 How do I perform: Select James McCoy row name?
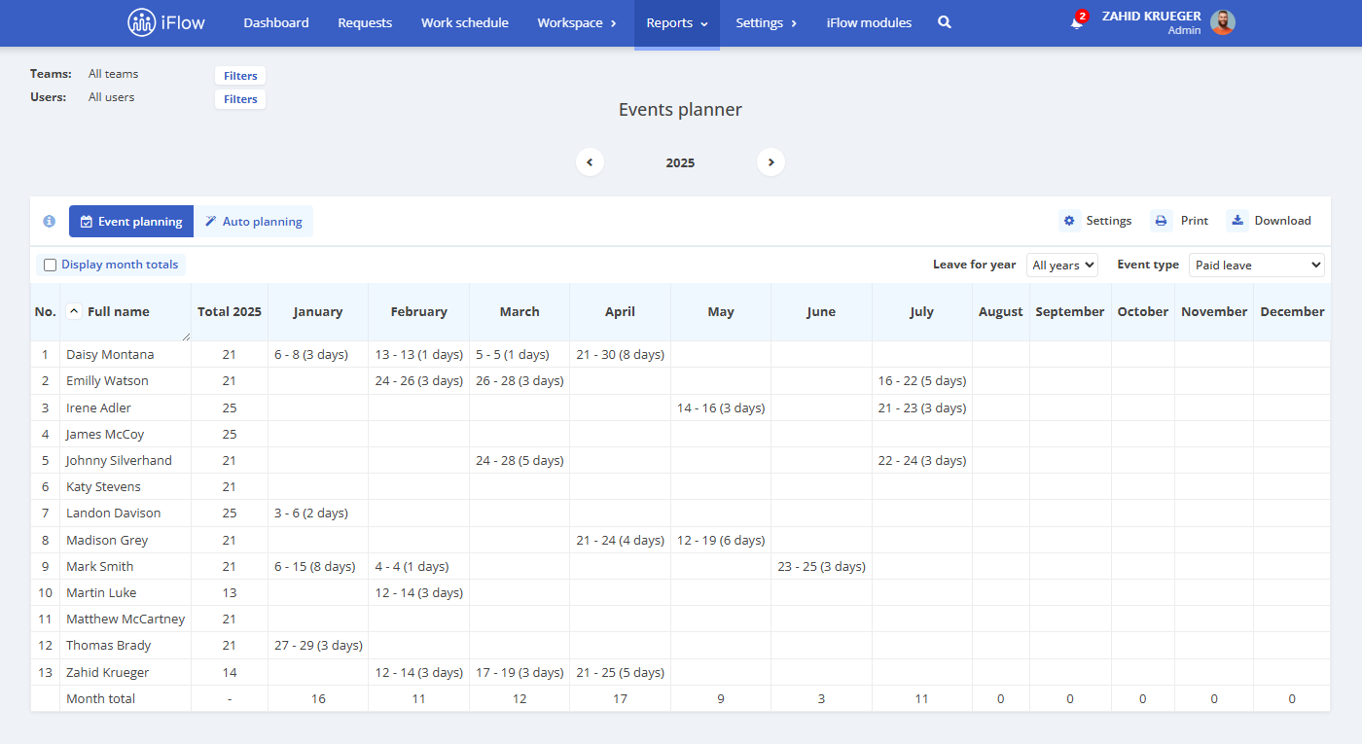105,435
